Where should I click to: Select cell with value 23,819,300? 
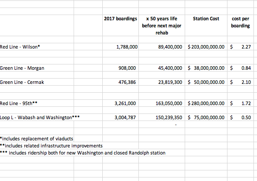[x=162, y=82]
